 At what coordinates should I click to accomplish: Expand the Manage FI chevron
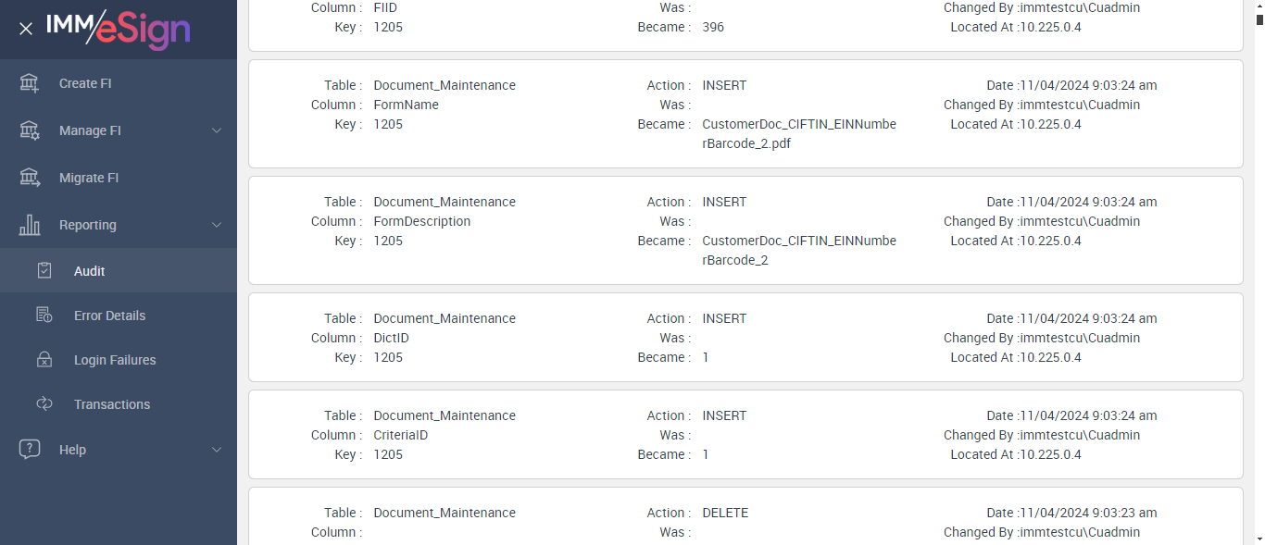point(217,130)
